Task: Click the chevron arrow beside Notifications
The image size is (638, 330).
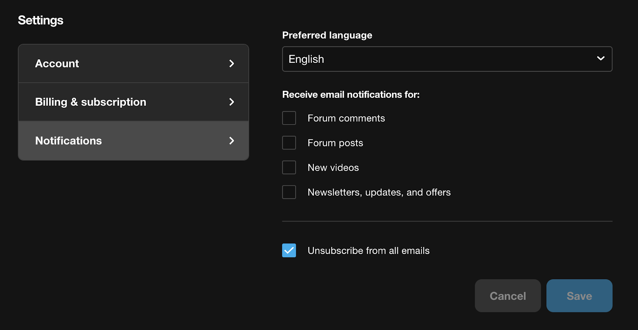Action: (232, 140)
